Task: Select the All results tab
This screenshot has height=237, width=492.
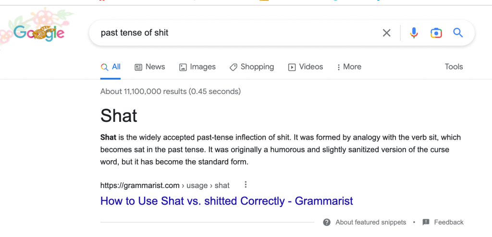Action: (x=111, y=67)
